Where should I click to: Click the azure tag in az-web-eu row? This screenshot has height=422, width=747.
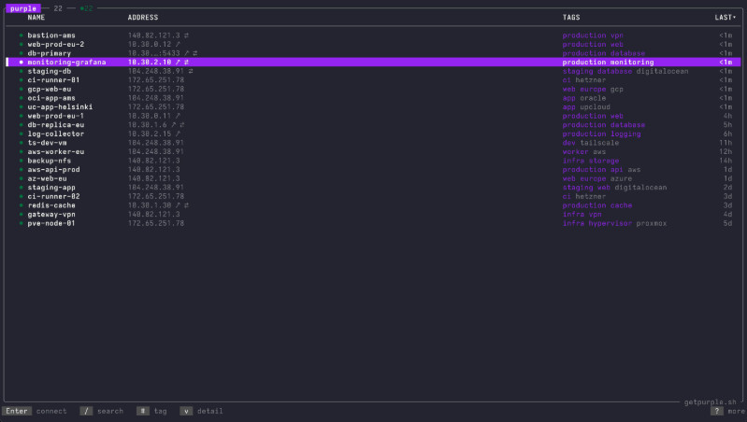pyautogui.click(x=621, y=178)
